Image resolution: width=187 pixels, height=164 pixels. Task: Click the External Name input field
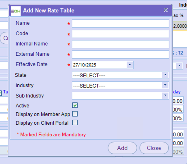(121, 55)
